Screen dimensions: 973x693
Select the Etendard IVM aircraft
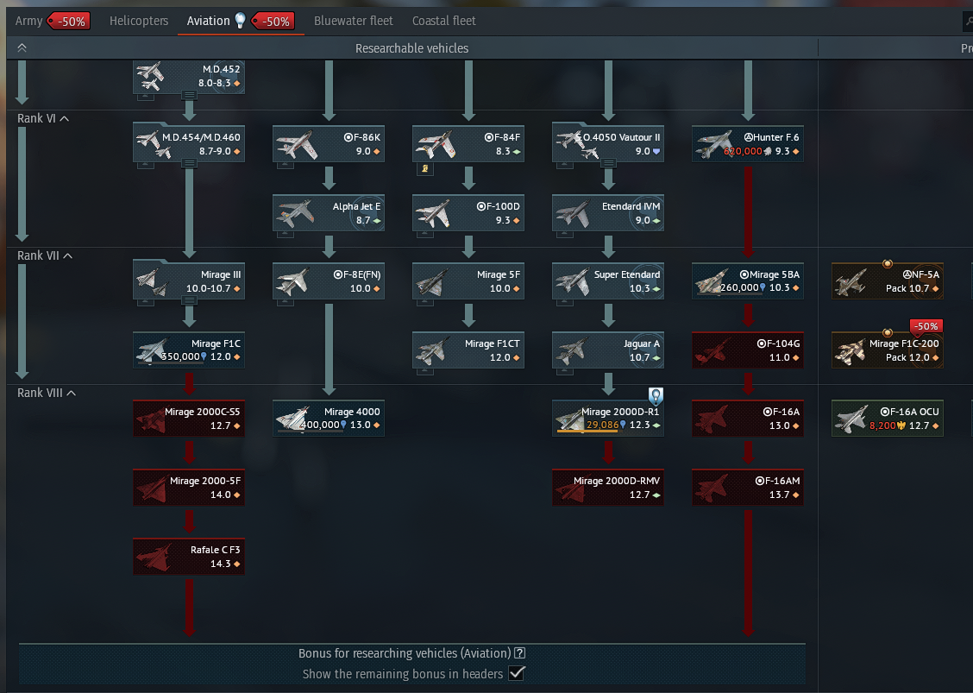pos(608,212)
